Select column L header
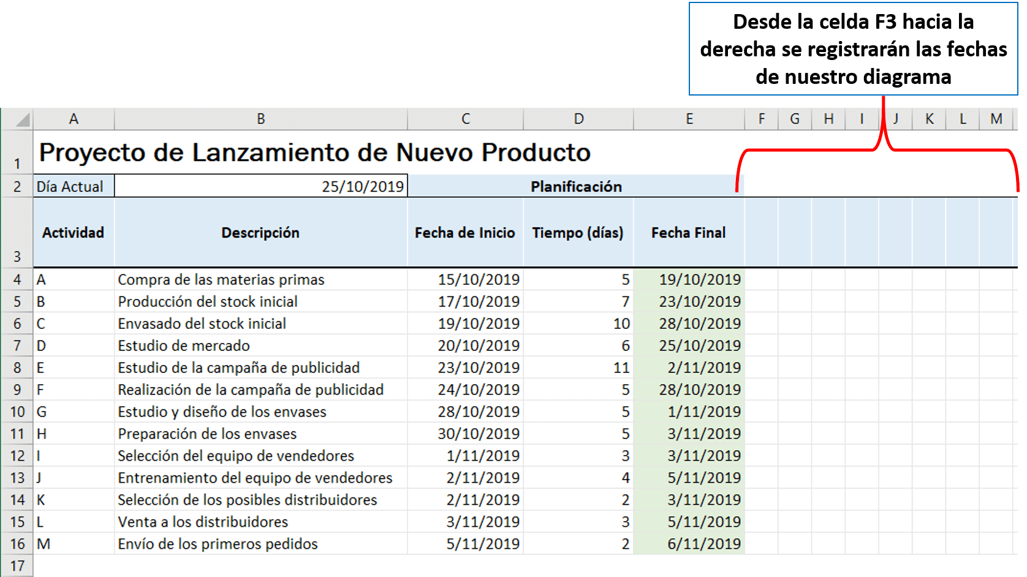The image size is (1027, 577). [x=963, y=119]
